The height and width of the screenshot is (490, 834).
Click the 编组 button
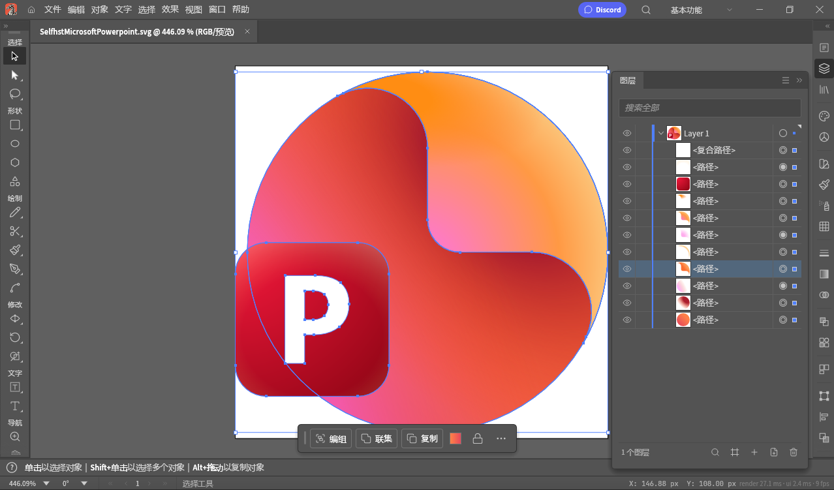click(x=331, y=438)
